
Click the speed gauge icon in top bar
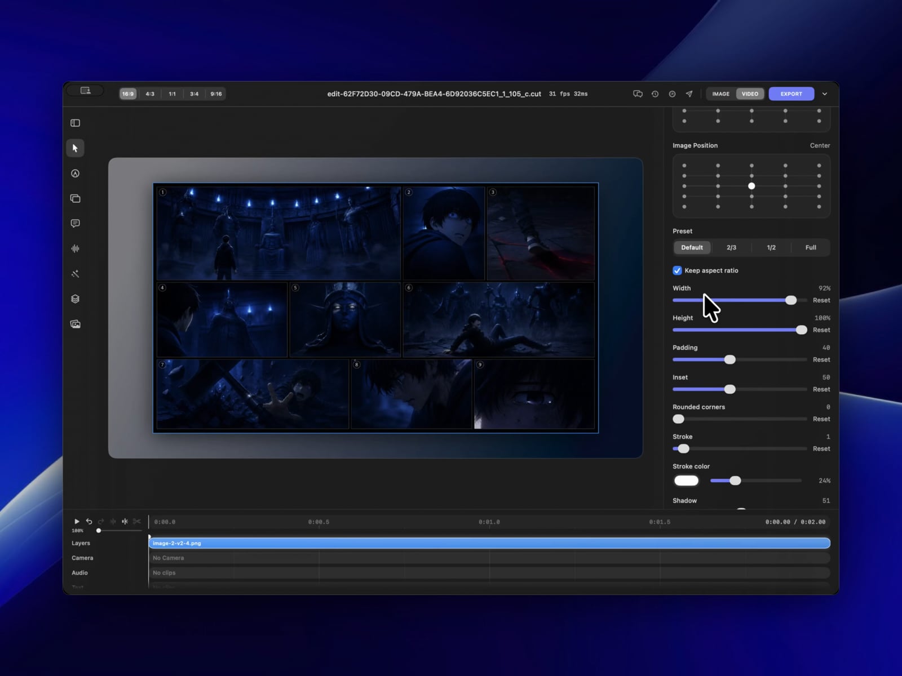coord(672,94)
